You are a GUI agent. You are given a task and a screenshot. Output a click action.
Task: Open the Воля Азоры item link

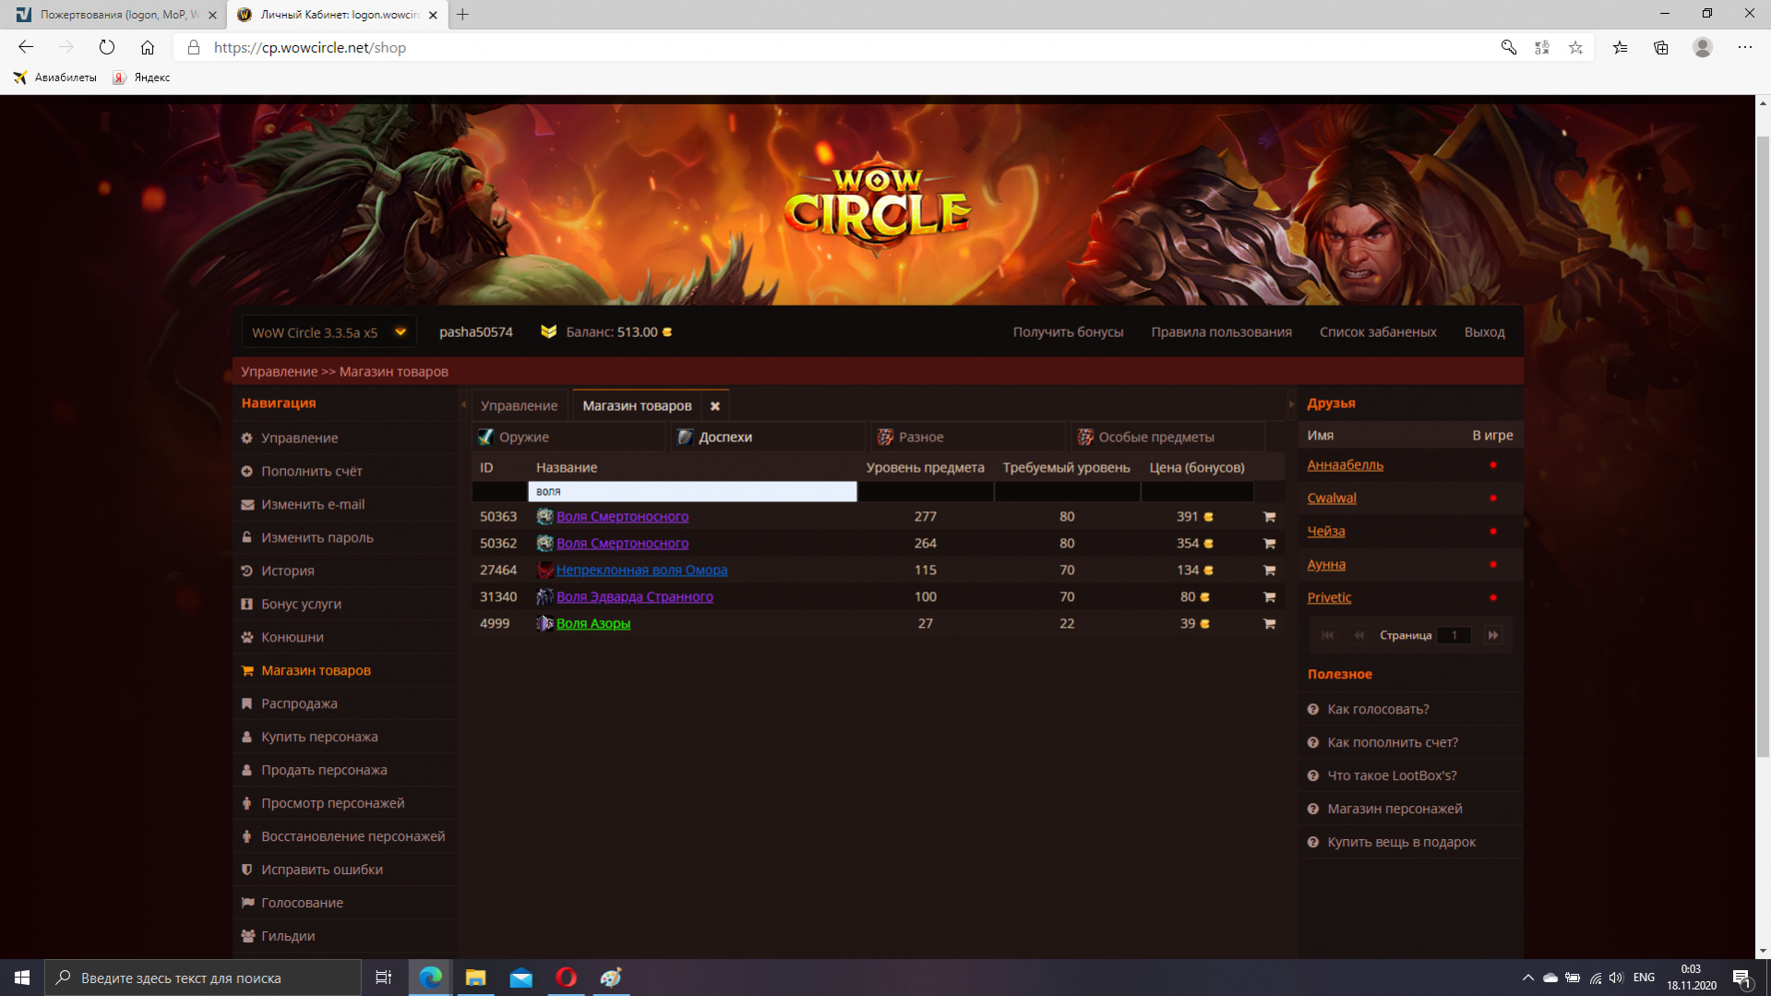click(592, 624)
